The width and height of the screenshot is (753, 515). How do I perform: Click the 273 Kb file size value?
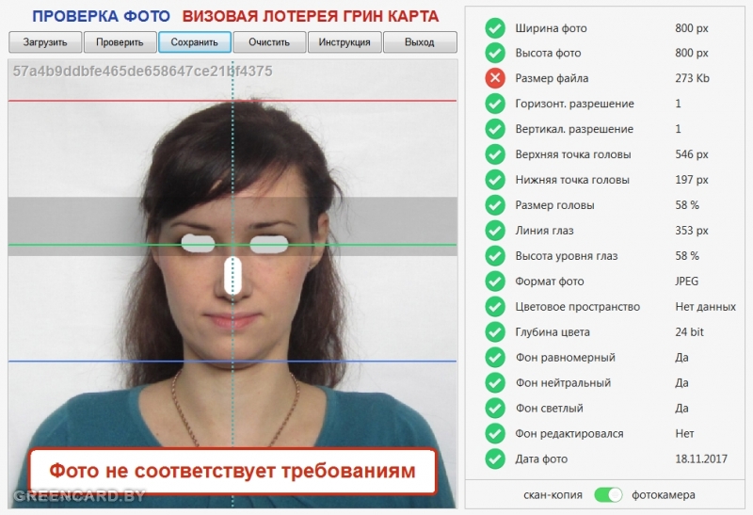pos(692,78)
